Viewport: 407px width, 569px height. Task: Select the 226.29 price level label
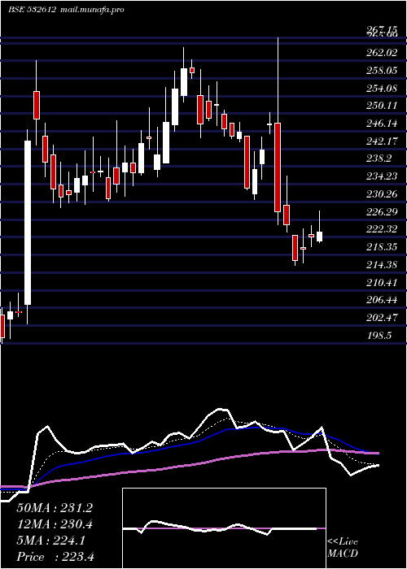(x=381, y=211)
